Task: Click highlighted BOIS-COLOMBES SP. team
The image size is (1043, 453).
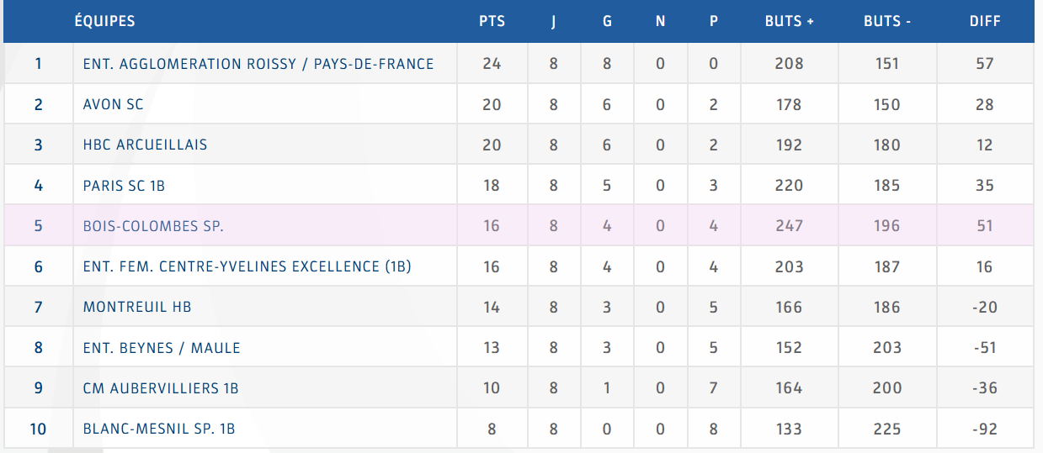Action: 153,226
